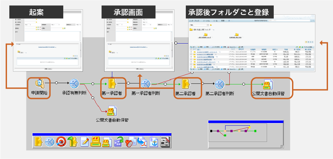The width and height of the screenshot is (333, 159).
Task: Click the 第一承認者判断 decision node
Action: point(146,84)
